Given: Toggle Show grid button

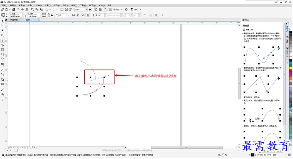Looking at the screenshot, I should point(100,10).
